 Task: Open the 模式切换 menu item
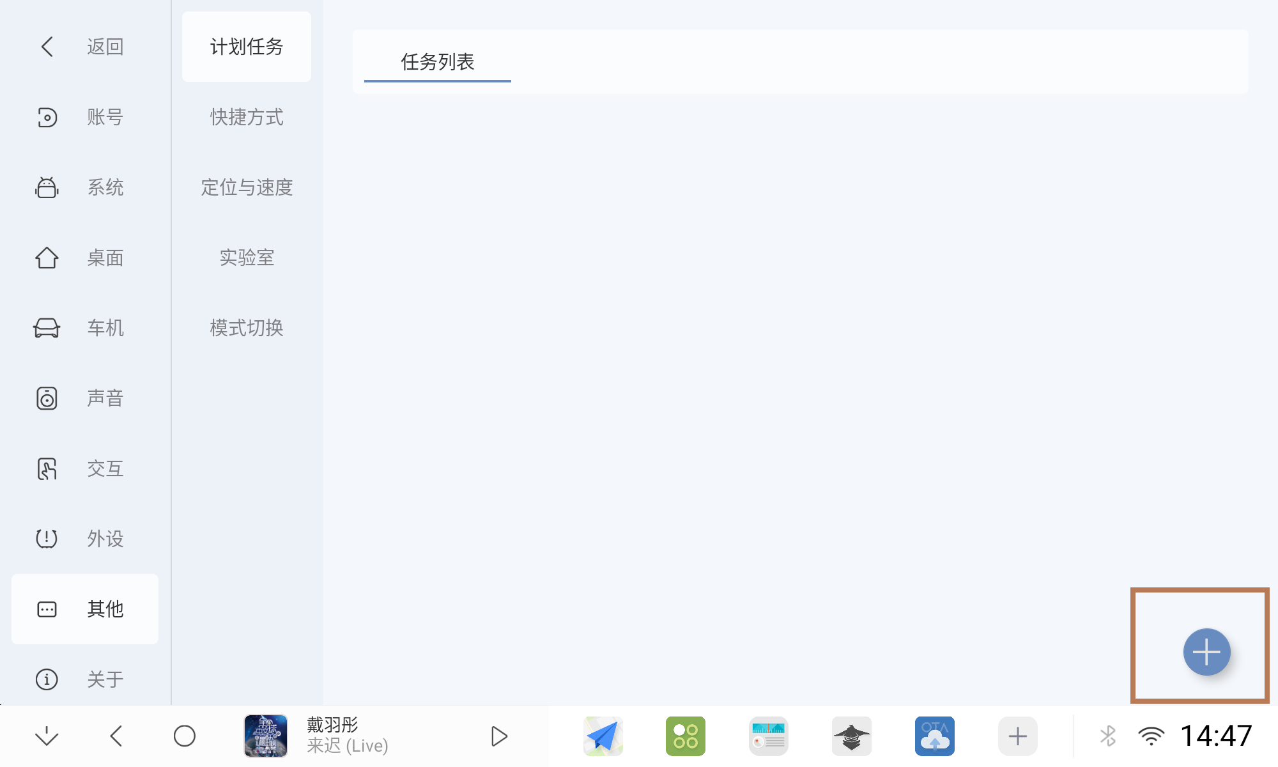pyautogui.click(x=246, y=328)
